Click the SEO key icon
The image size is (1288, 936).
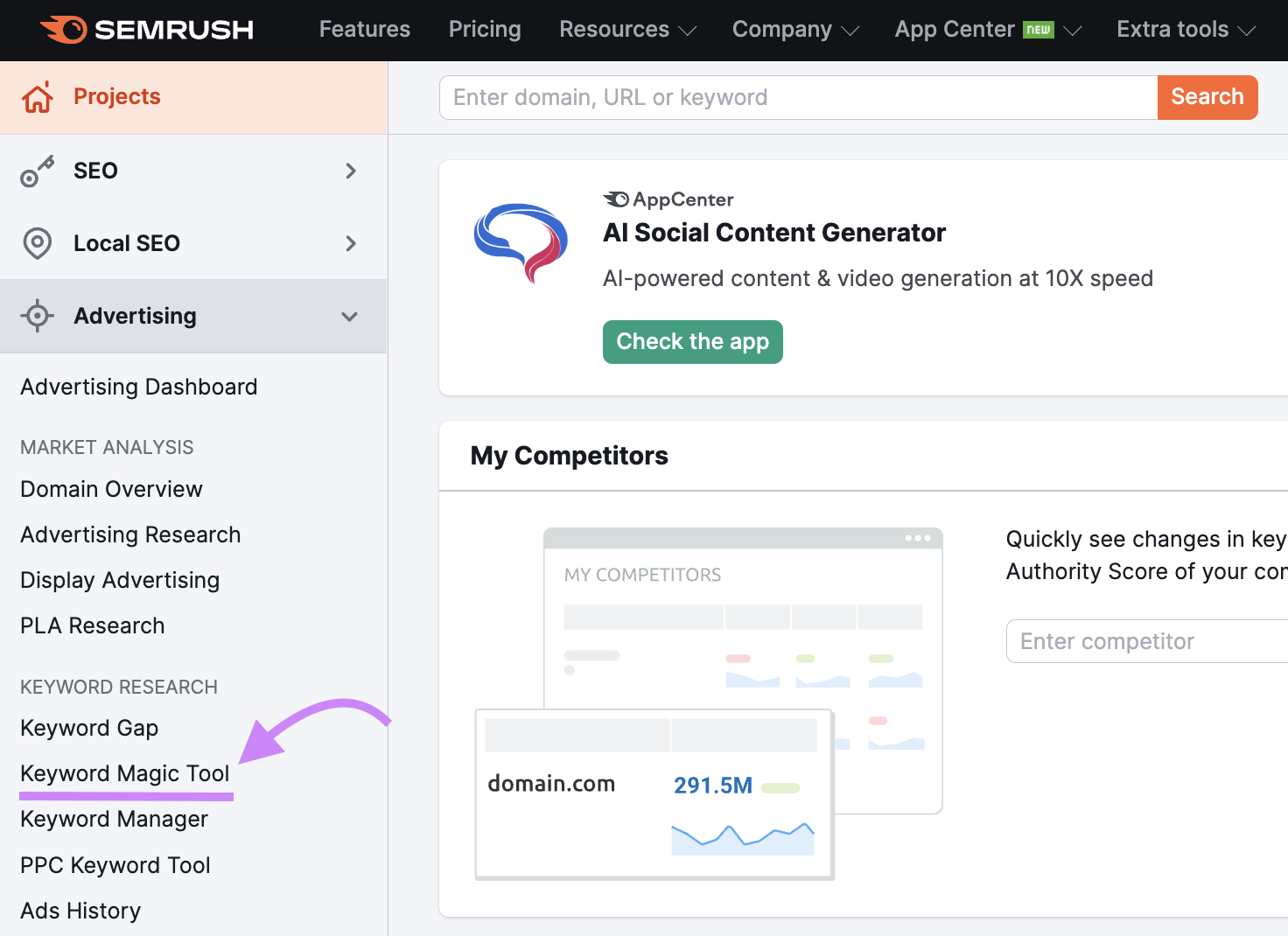(x=38, y=171)
